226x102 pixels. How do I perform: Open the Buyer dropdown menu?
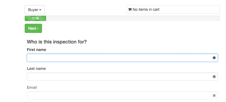click(35, 10)
